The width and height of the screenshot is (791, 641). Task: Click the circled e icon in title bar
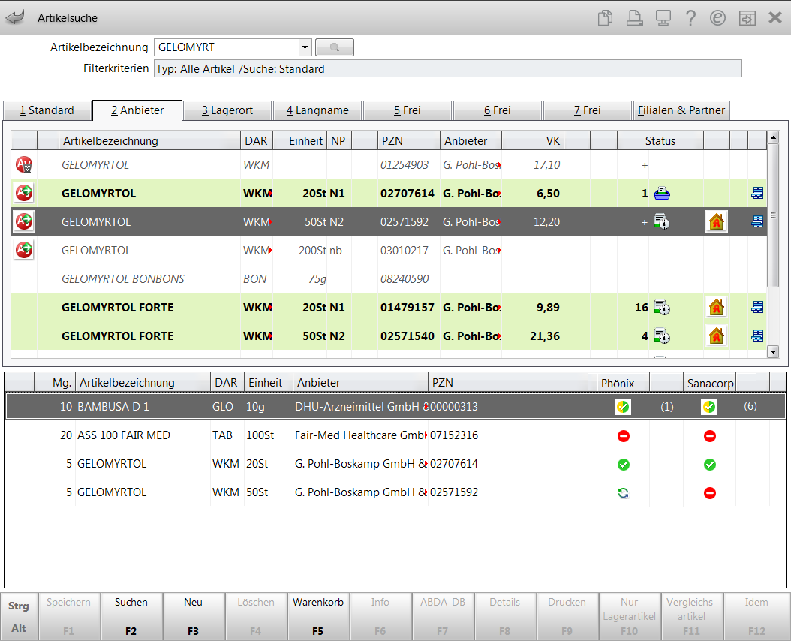pyautogui.click(x=717, y=18)
